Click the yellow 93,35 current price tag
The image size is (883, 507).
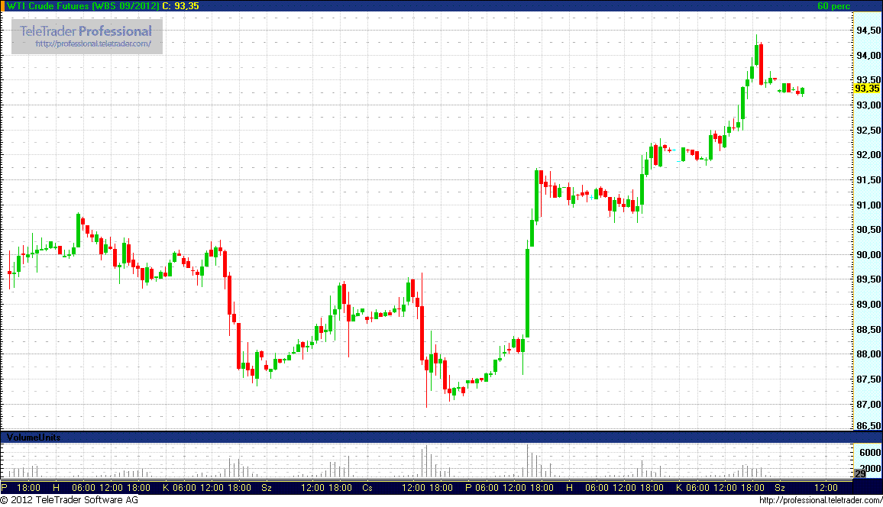tap(867, 89)
